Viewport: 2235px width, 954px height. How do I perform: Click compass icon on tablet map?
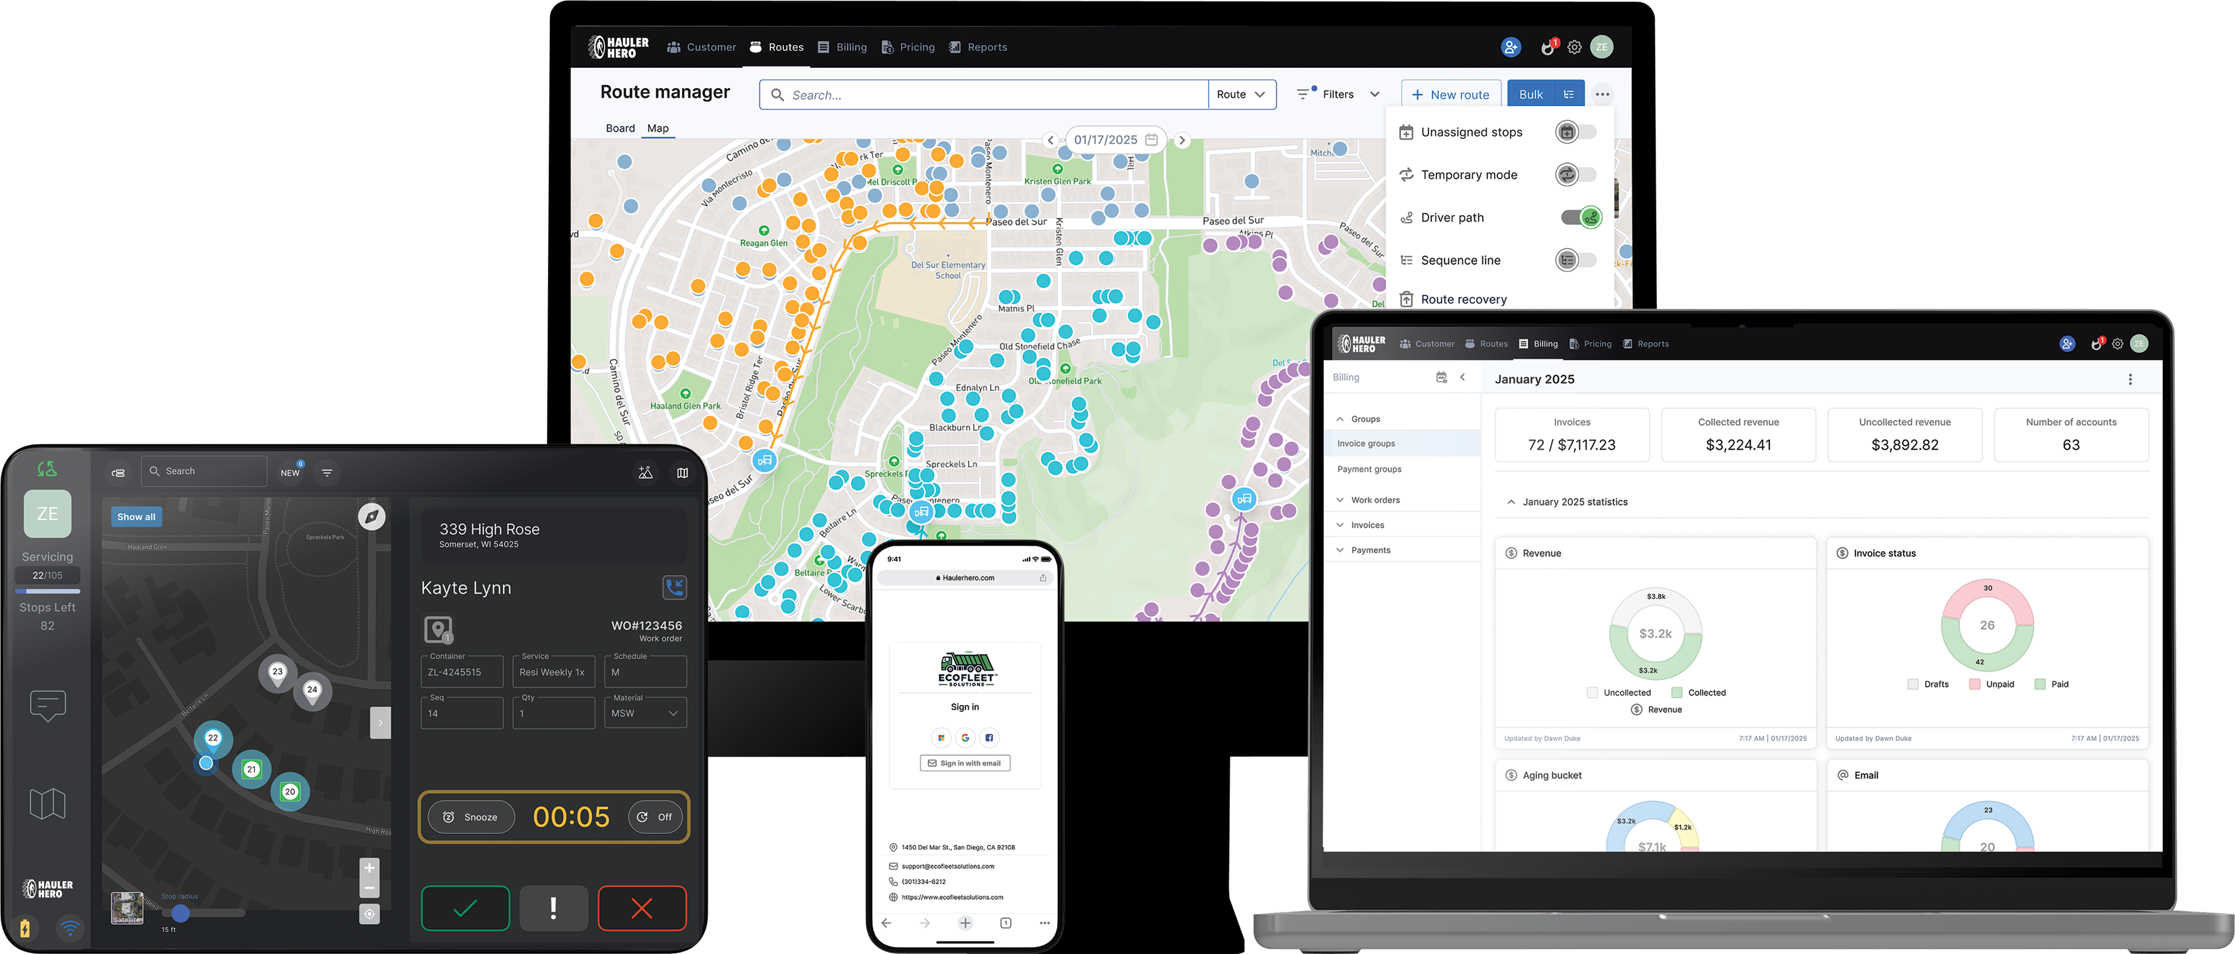[x=371, y=517]
